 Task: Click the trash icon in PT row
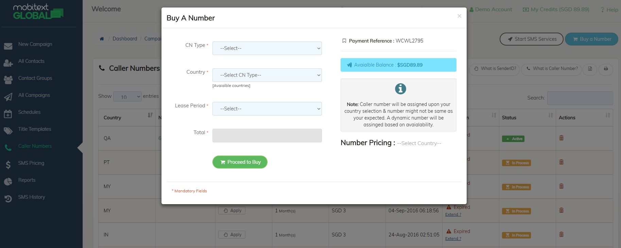[x=561, y=162]
